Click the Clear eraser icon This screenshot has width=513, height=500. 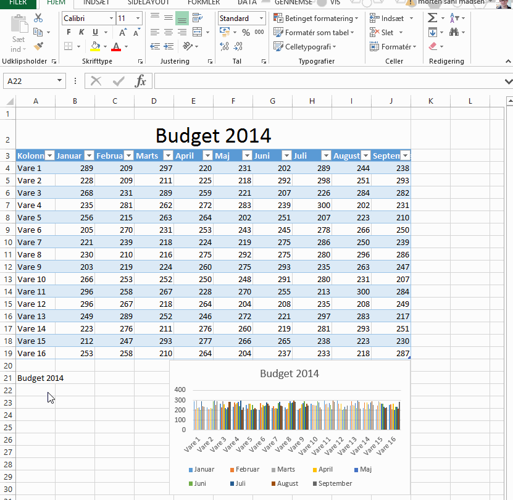pyautogui.click(x=433, y=47)
